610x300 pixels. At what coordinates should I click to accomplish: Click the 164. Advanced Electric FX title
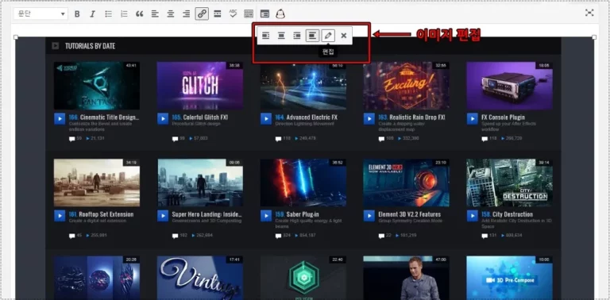(307, 117)
